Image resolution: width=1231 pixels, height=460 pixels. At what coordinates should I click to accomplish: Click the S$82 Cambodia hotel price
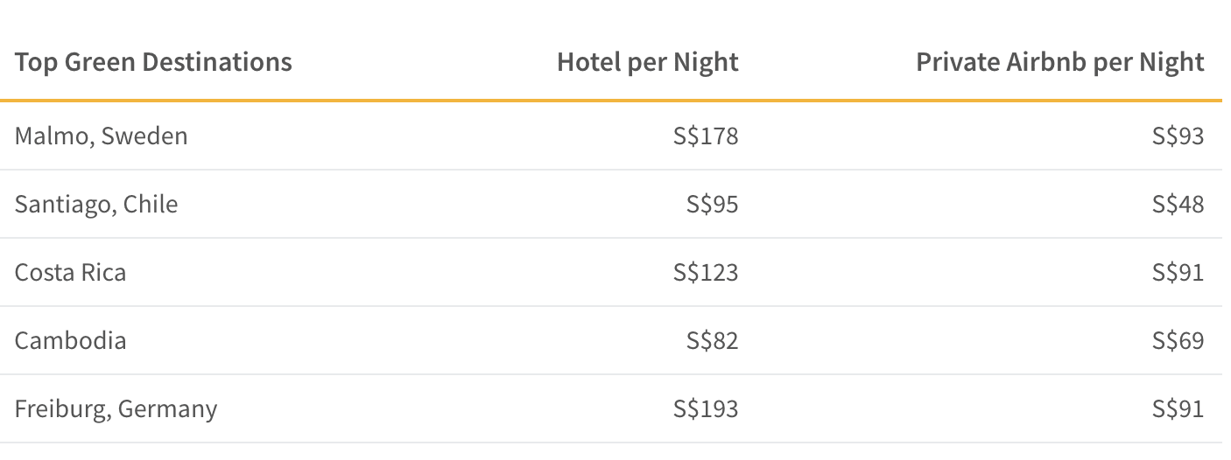coord(712,340)
